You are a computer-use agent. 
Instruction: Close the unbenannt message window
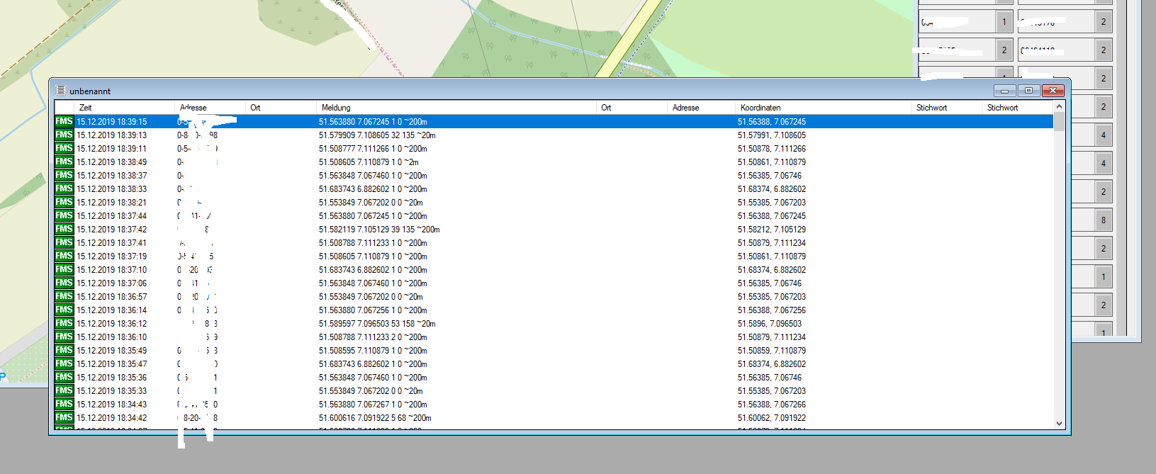pos(1053,91)
